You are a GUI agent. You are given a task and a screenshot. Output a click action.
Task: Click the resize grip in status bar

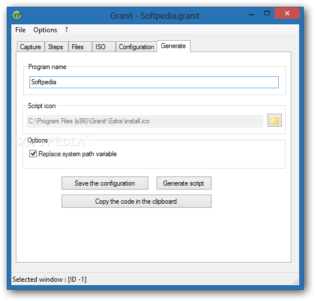(296, 282)
